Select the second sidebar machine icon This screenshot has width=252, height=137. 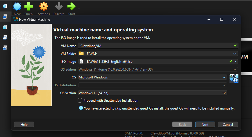5,17
